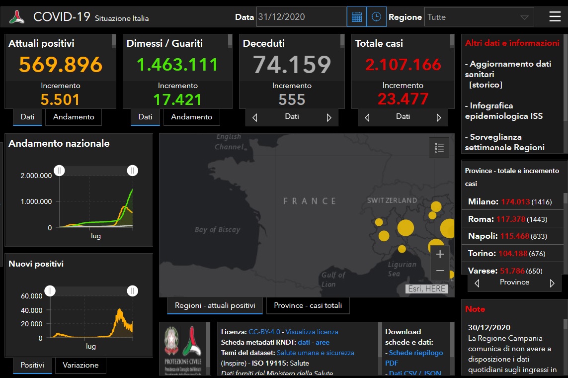Select the Province - casi totali tab
568x378 pixels.
(308, 305)
